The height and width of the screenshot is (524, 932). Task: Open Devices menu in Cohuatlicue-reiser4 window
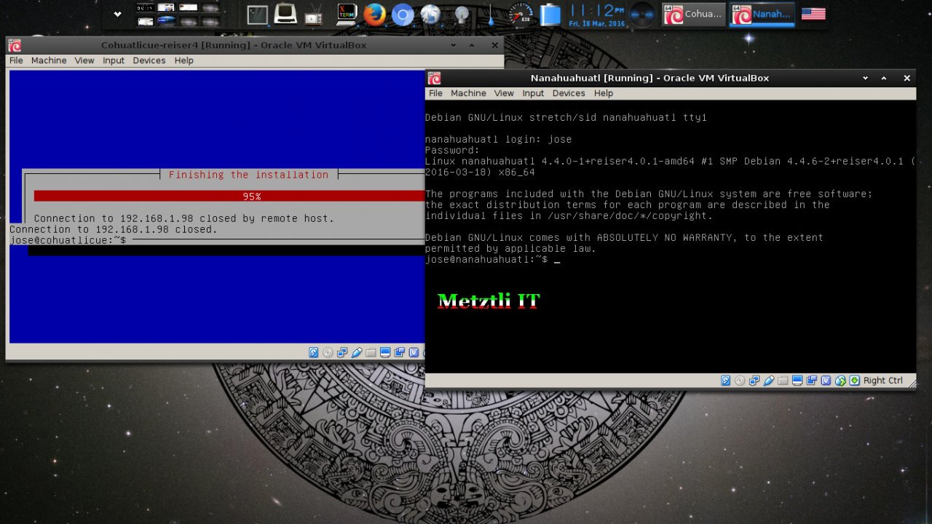pyautogui.click(x=149, y=60)
